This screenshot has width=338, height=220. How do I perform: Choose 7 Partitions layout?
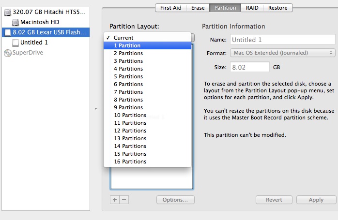click(x=147, y=92)
